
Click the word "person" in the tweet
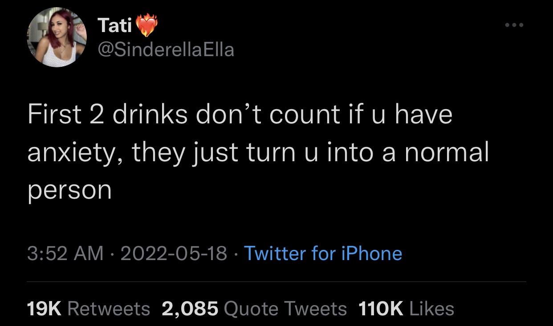pos(69,191)
